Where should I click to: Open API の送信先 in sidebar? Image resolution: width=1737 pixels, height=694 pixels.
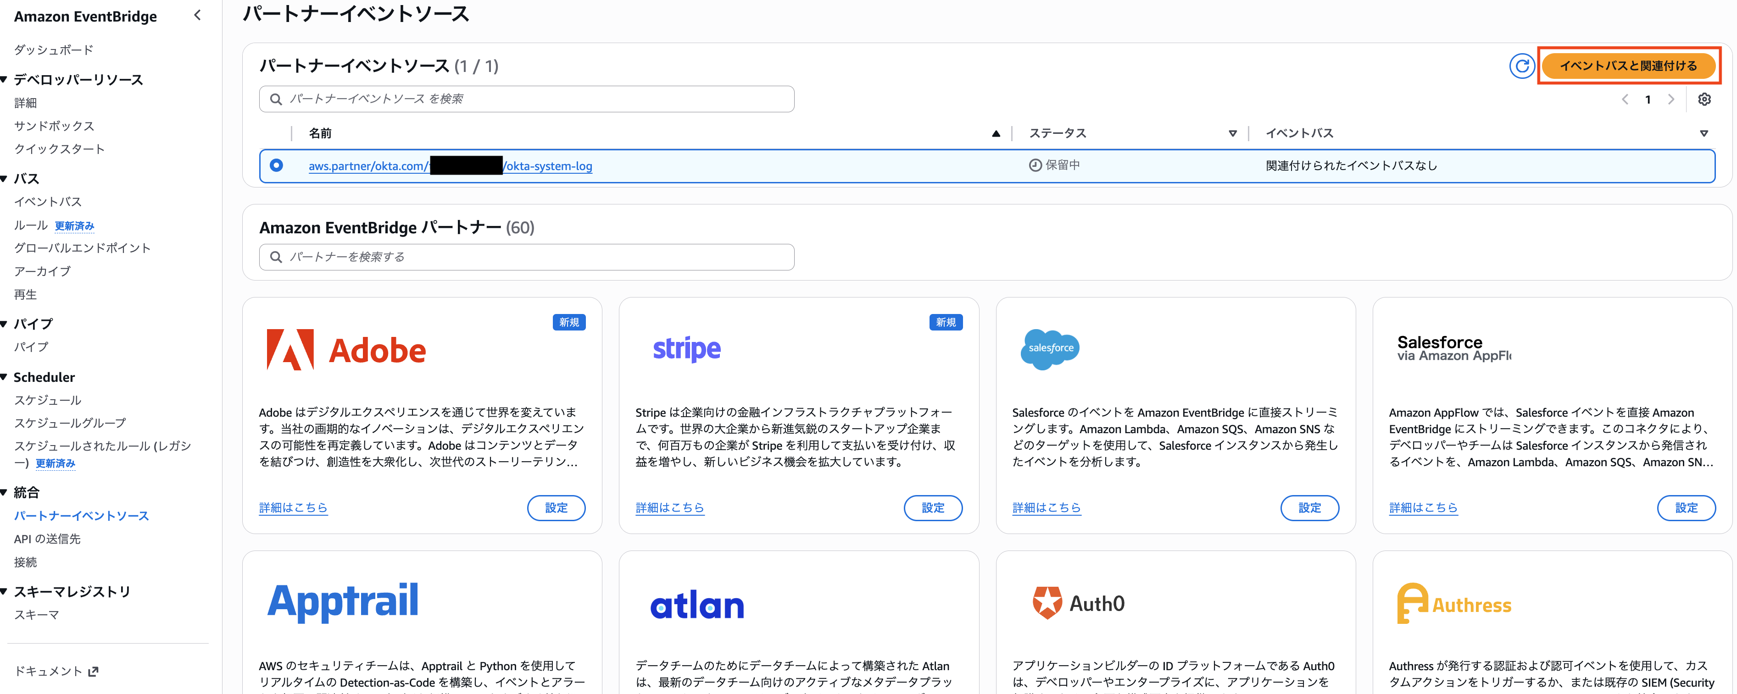(x=47, y=538)
